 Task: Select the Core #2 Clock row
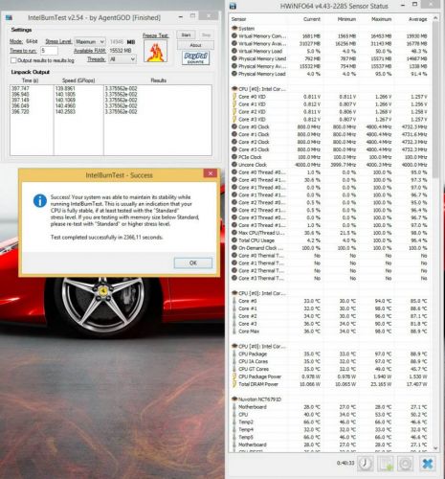(x=330, y=142)
